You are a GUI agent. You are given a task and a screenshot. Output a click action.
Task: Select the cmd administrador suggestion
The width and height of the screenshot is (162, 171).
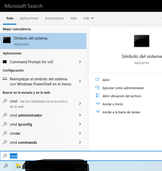26,115
